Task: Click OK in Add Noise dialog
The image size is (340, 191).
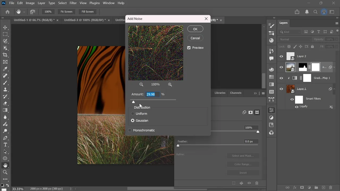Action: [195, 29]
